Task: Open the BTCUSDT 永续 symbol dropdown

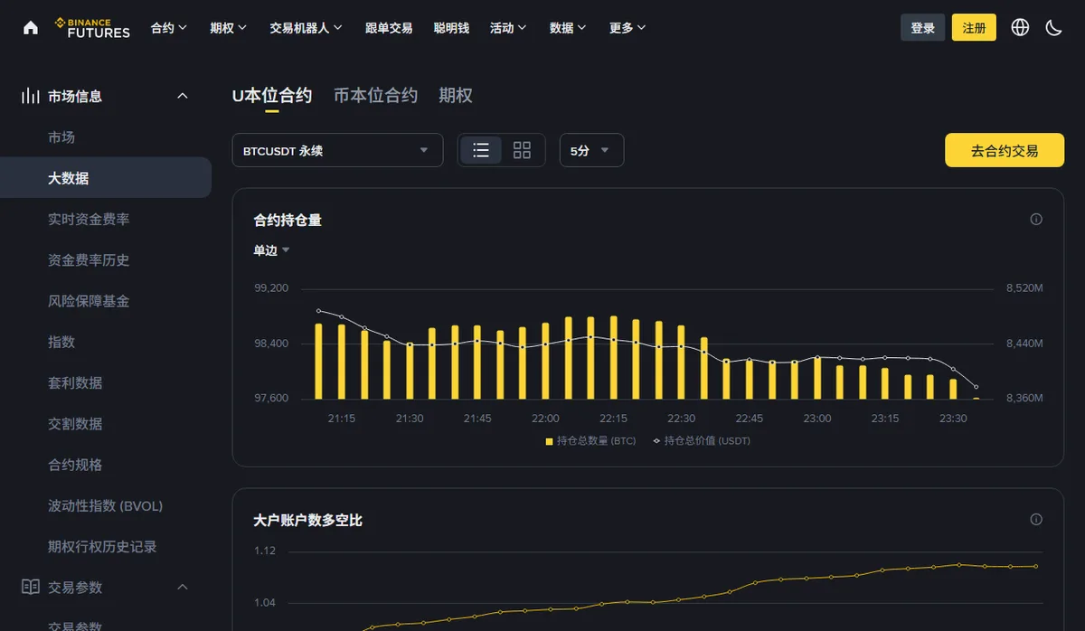Action: pos(338,150)
